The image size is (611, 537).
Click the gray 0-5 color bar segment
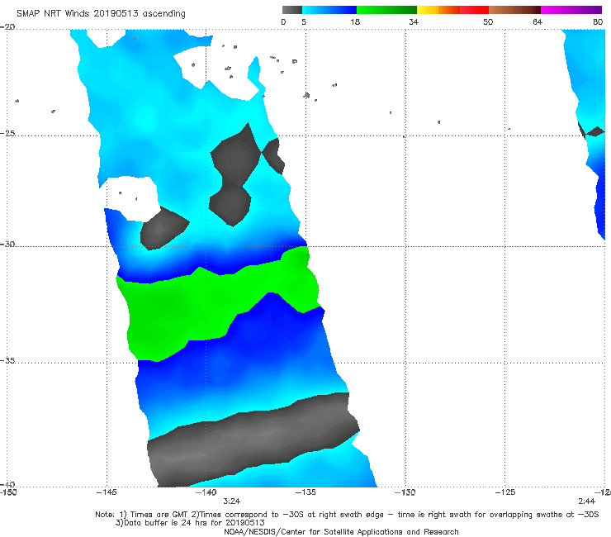(291, 10)
